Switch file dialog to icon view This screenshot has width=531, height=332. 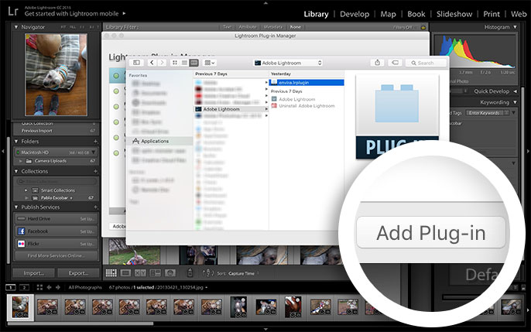tap(175, 63)
